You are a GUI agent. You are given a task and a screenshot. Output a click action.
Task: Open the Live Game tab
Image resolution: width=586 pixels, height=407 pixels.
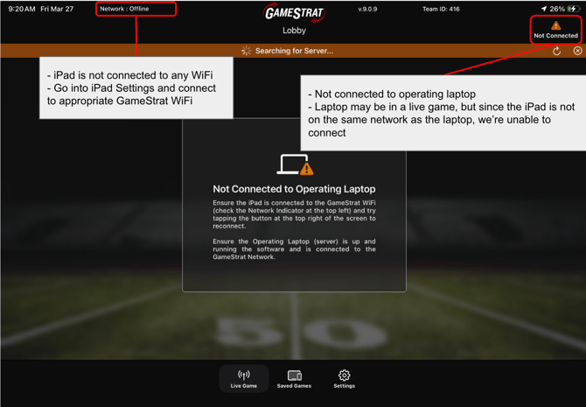[244, 379]
